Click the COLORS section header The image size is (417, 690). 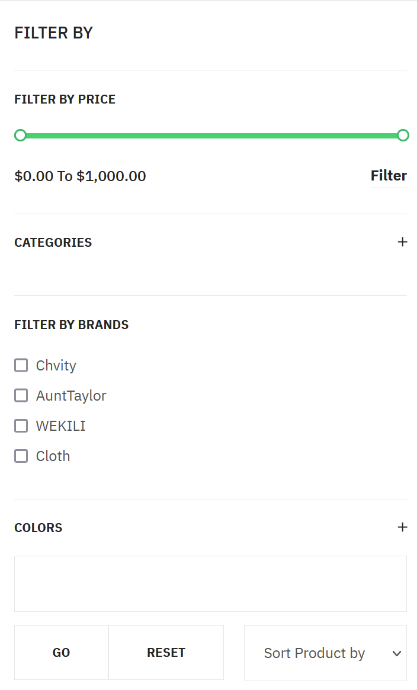coord(39,528)
